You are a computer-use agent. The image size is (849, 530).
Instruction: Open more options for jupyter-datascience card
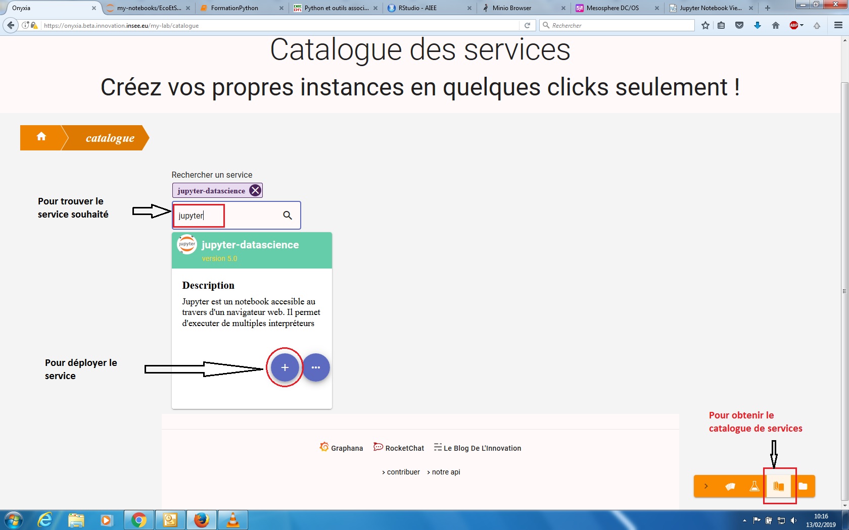(316, 367)
